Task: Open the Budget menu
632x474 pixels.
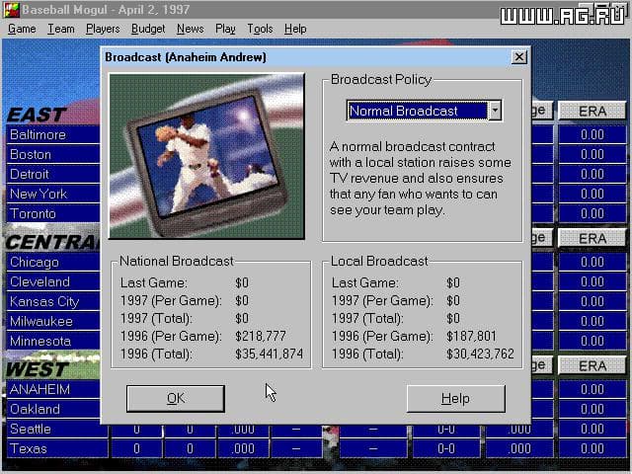Action: [x=148, y=29]
